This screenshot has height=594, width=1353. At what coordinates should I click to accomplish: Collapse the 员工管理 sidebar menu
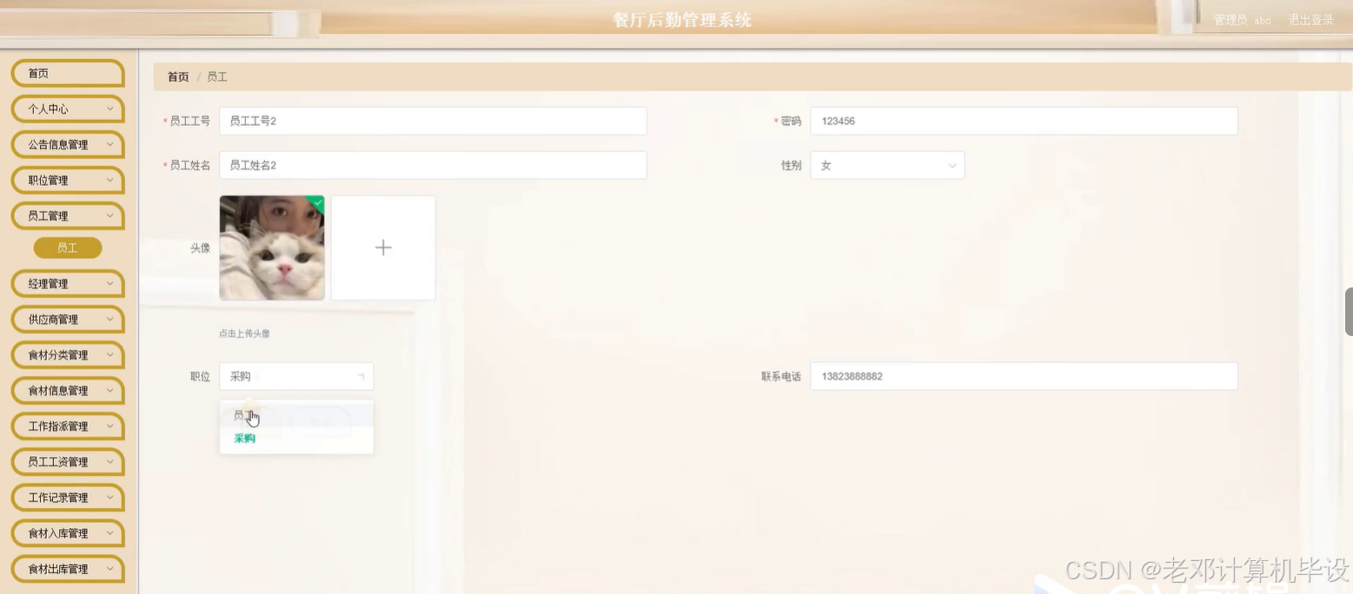tap(67, 215)
